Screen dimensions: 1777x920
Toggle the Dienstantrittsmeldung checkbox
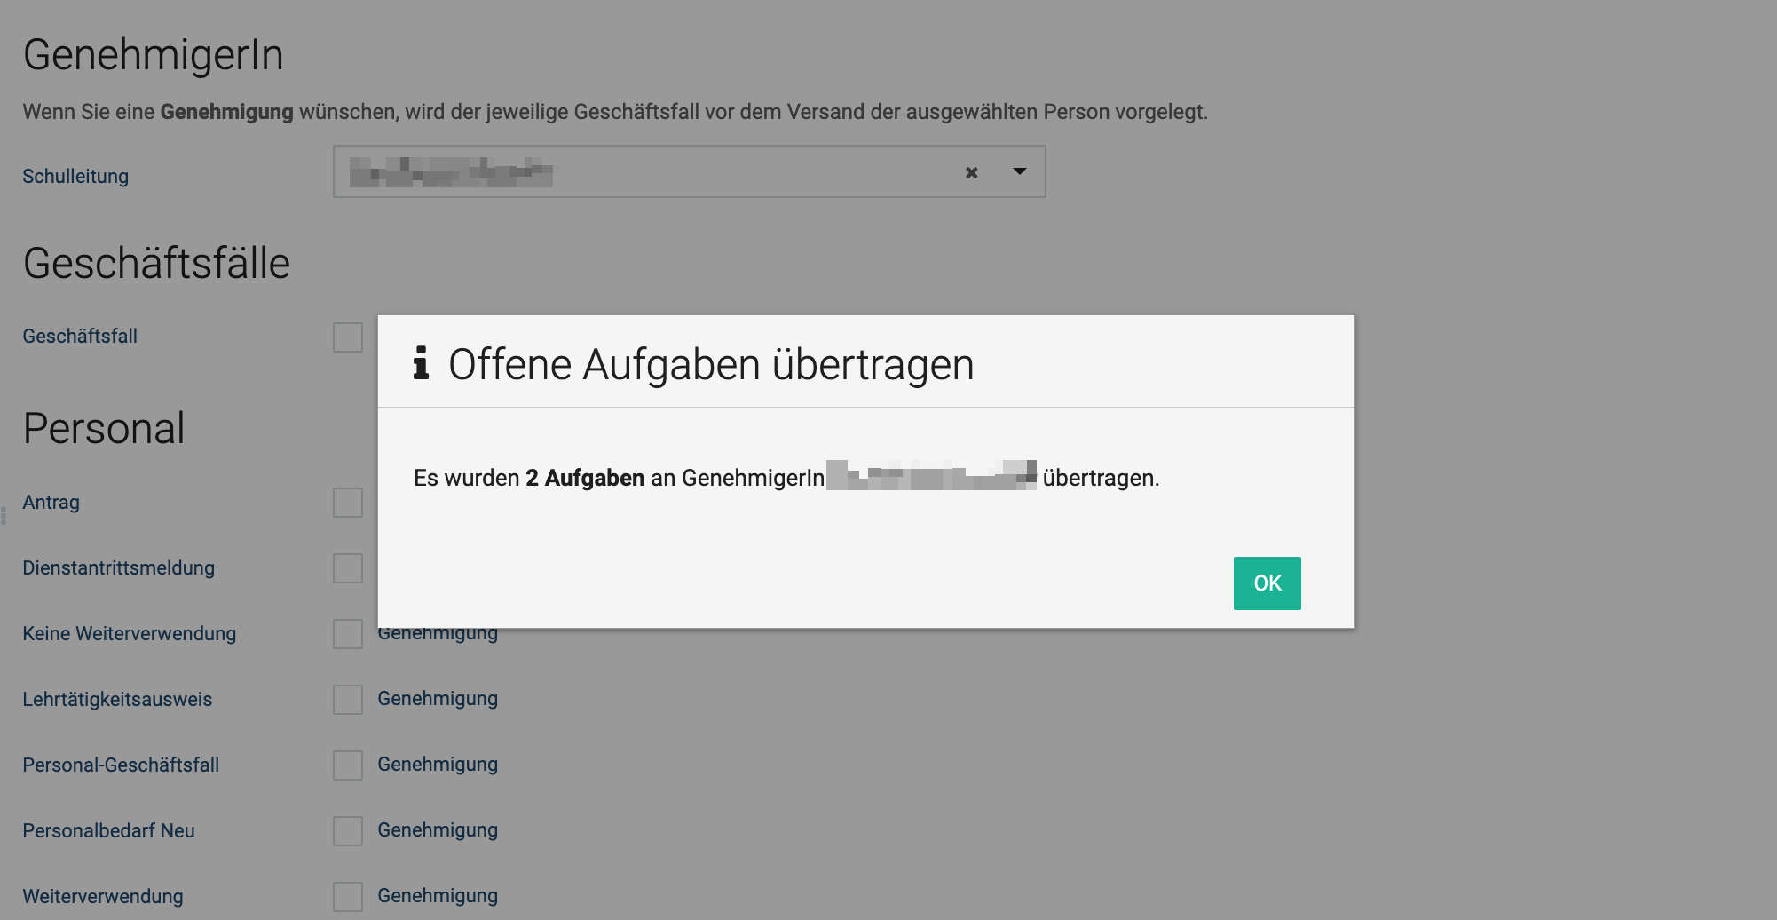[348, 568]
